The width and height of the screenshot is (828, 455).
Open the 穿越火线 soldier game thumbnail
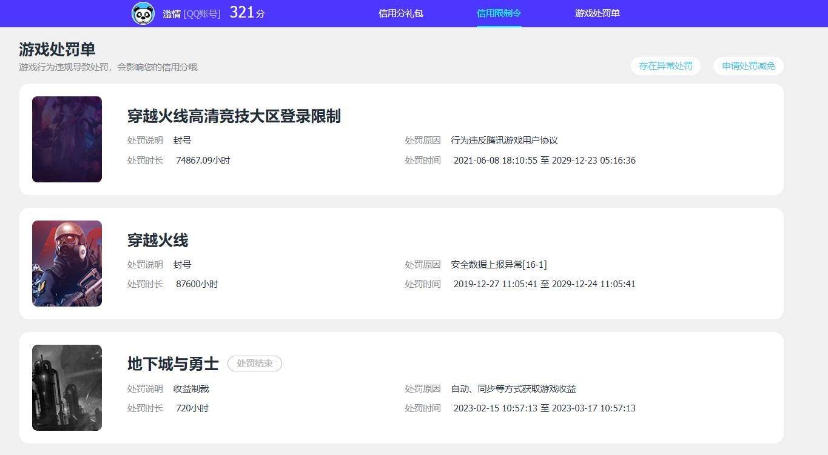[67, 264]
